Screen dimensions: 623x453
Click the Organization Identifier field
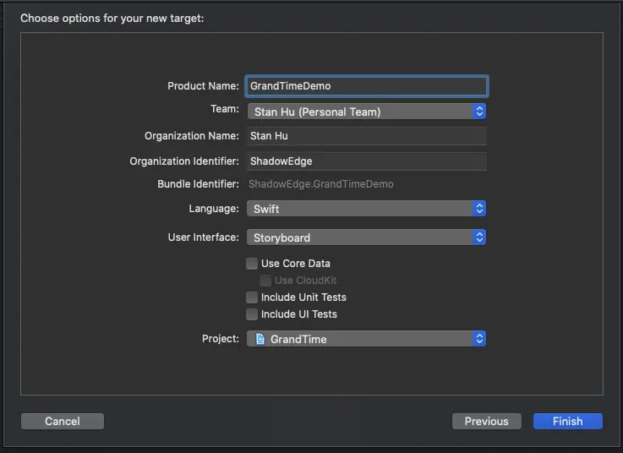click(366, 161)
